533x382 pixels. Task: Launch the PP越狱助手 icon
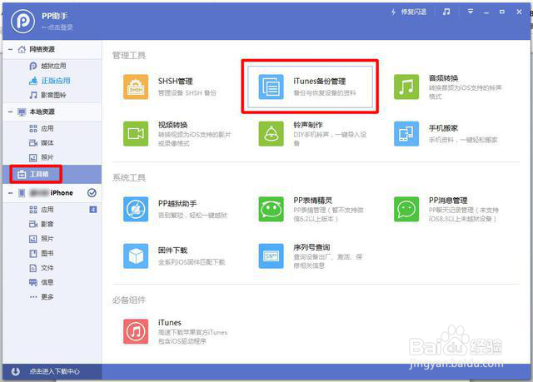coord(136,209)
